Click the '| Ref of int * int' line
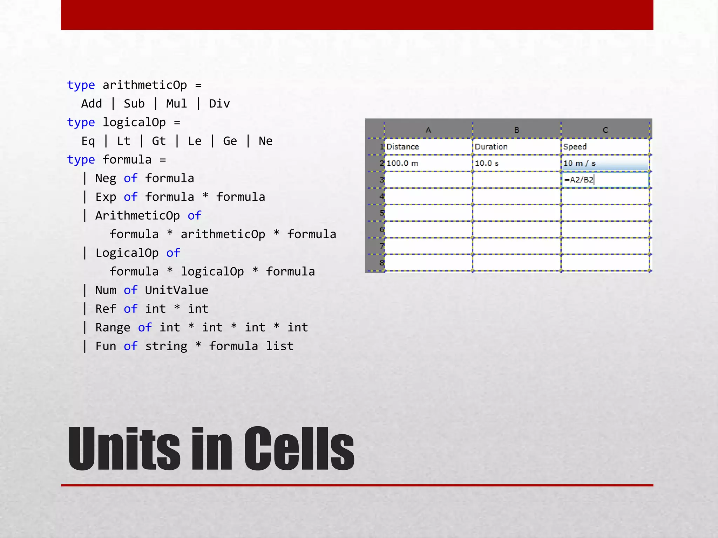Screen dimensions: 718x538 pyautogui.click(x=145, y=309)
